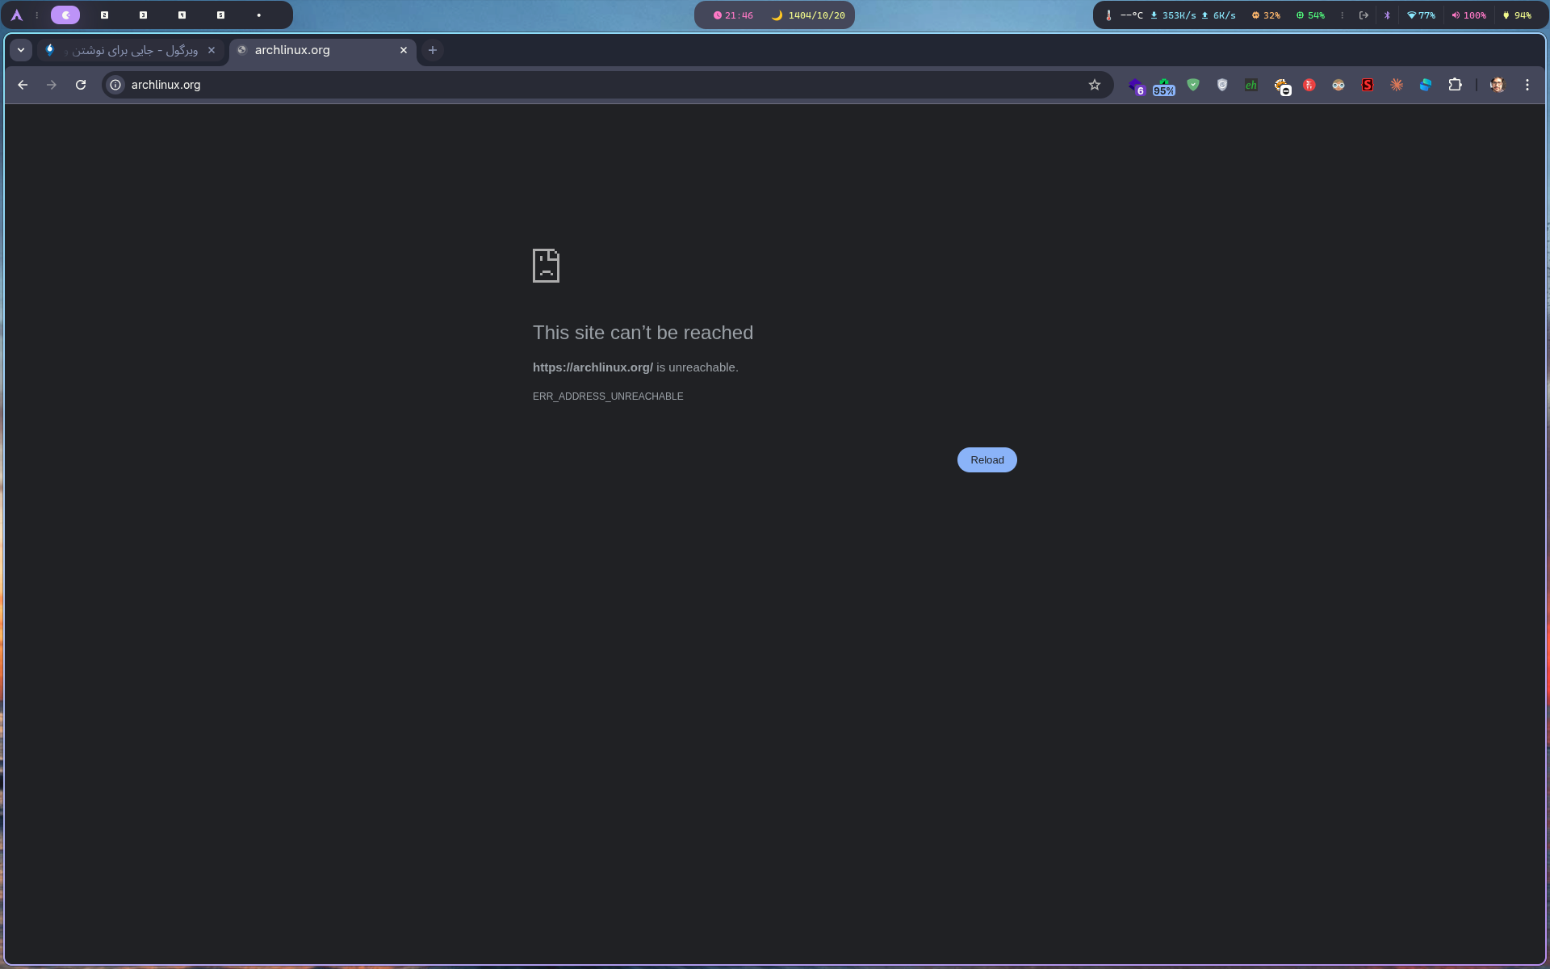Click the volume 100% indicator
Screen dimensions: 1550x969
1468,15
